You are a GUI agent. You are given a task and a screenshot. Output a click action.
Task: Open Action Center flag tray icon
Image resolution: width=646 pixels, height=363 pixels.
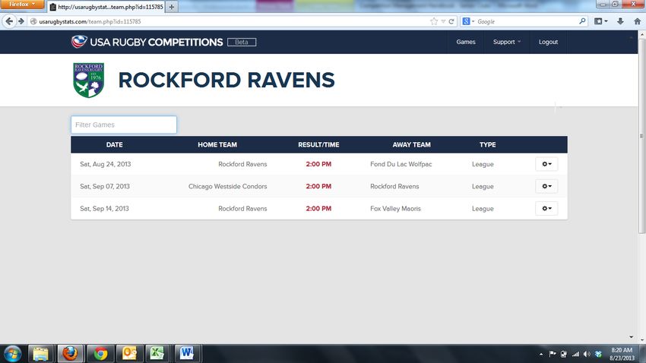pyautogui.click(x=553, y=354)
